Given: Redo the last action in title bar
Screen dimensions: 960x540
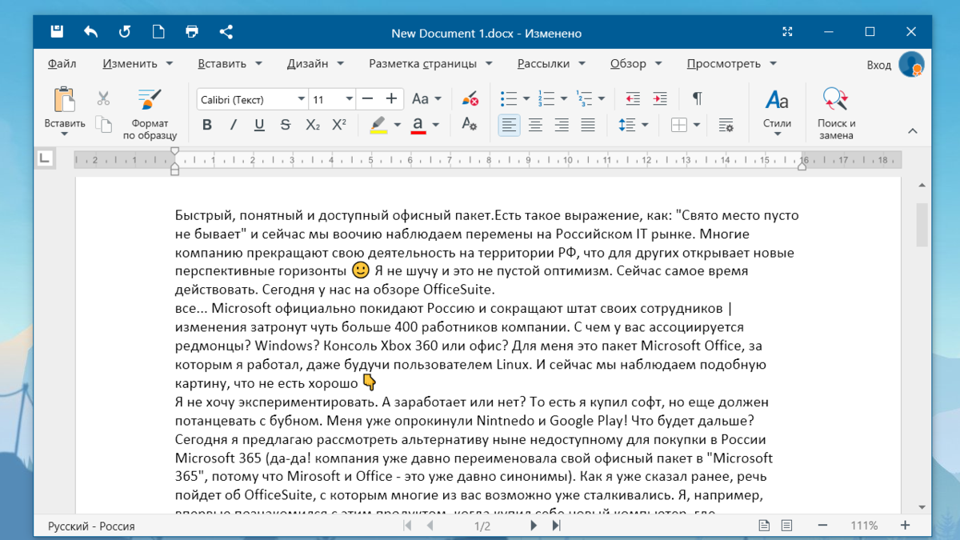Looking at the screenshot, I should click(125, 32).
